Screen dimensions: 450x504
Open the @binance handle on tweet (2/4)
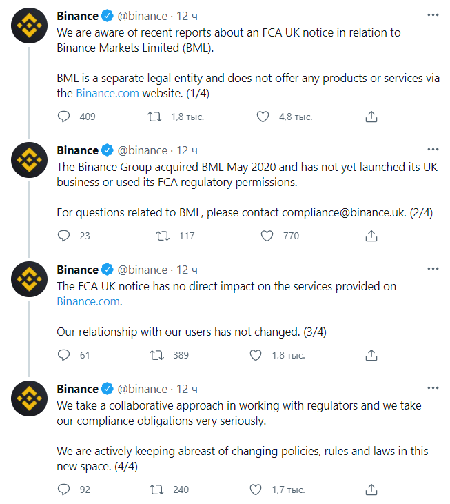tap(143, 150)
